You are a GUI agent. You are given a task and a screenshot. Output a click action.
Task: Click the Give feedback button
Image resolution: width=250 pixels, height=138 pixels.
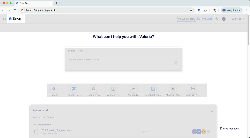(x=229, y=128)
